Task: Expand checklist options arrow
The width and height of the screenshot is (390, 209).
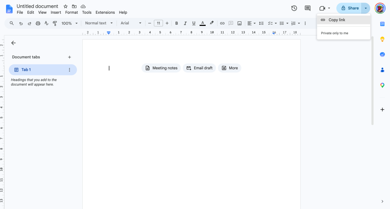Action: tap(276, 23)
